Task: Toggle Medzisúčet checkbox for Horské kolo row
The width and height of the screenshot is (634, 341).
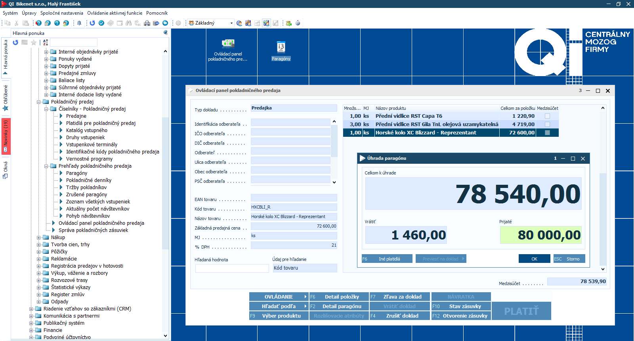Action: coord(547,133)
